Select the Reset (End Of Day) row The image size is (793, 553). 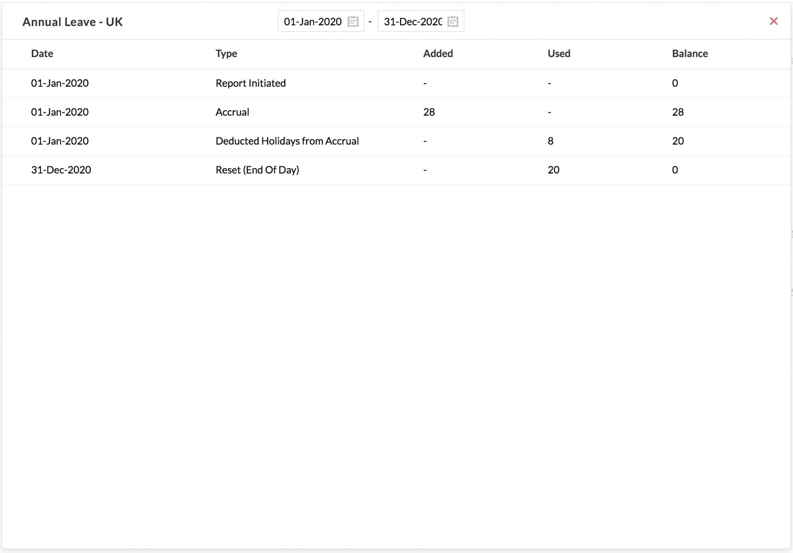[396, 170]
